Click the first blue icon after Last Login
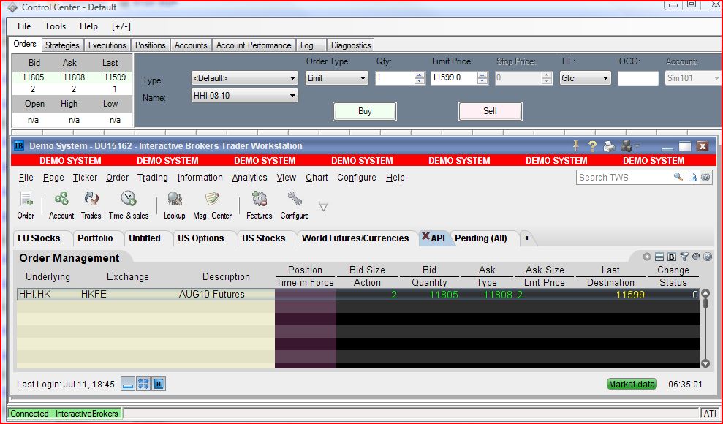The width and height of the screenshot is (723, 424). click(128, 384)
